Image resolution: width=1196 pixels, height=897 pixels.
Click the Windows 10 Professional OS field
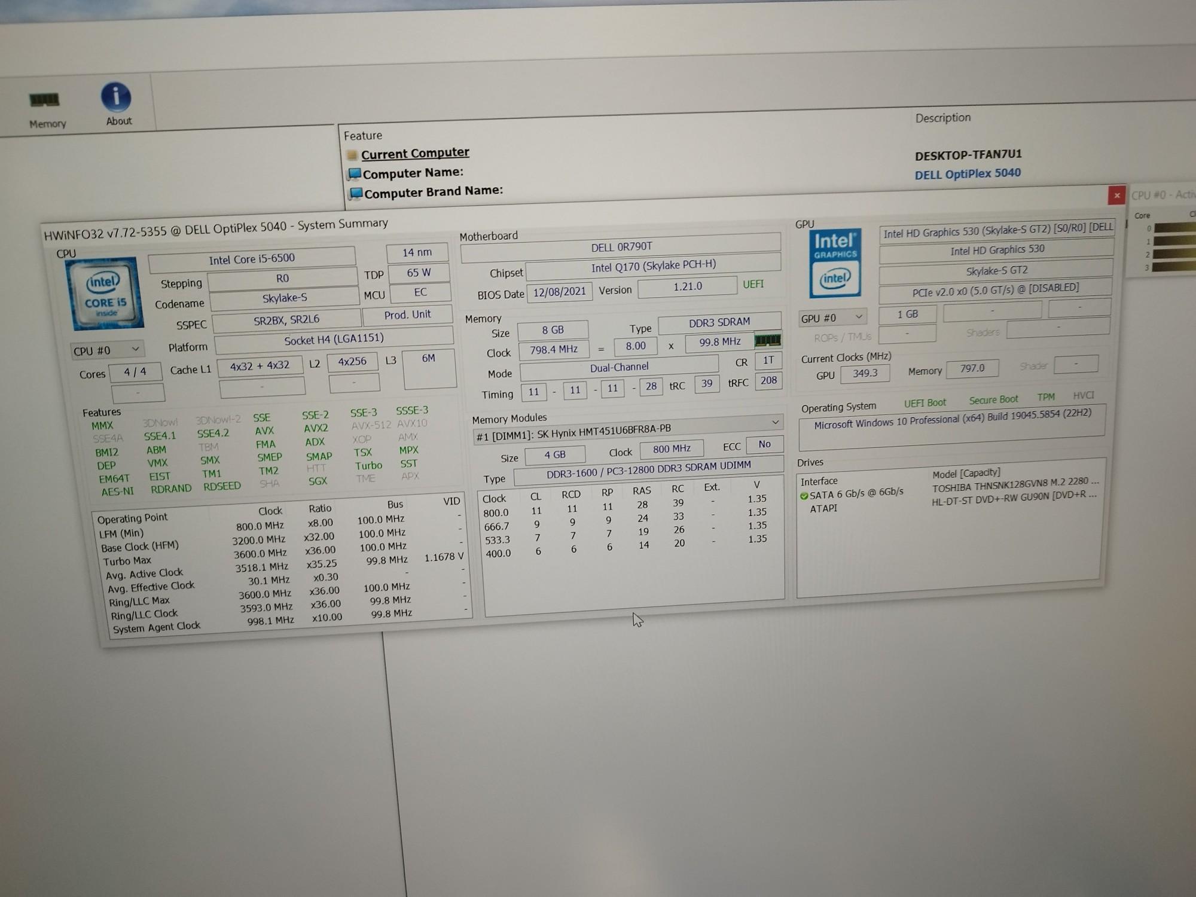(952, 428)
